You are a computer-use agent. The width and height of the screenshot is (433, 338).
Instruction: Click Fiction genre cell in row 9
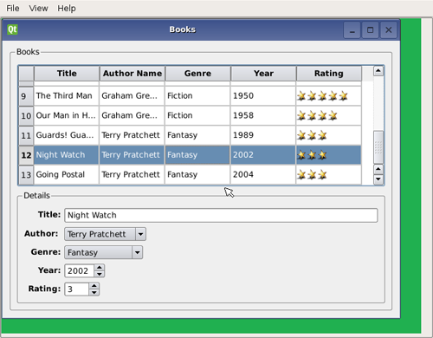(x=197, y=96)
